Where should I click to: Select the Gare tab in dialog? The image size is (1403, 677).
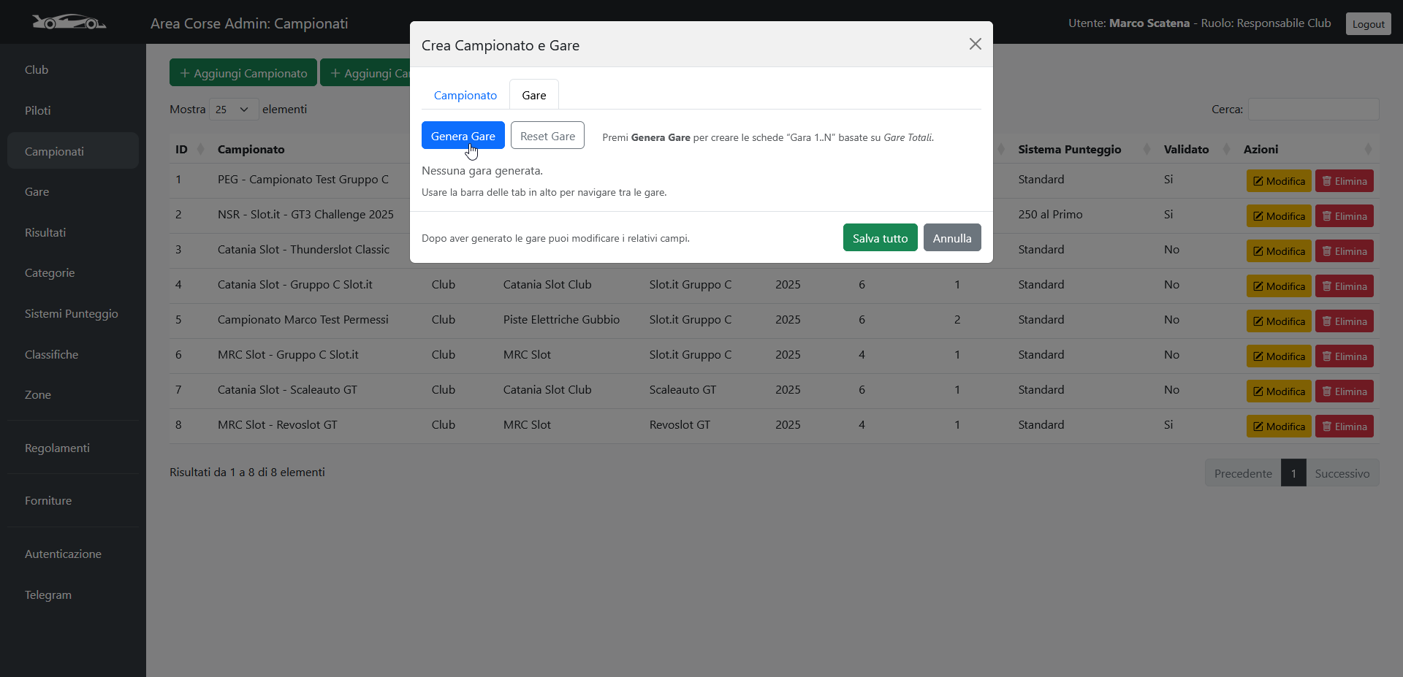coord(533,96)
